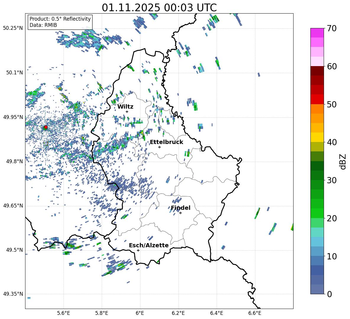Click the light cyan colorbar segment near 15
The width and height of the screenshot is (350, 319).
coord(317,232)
